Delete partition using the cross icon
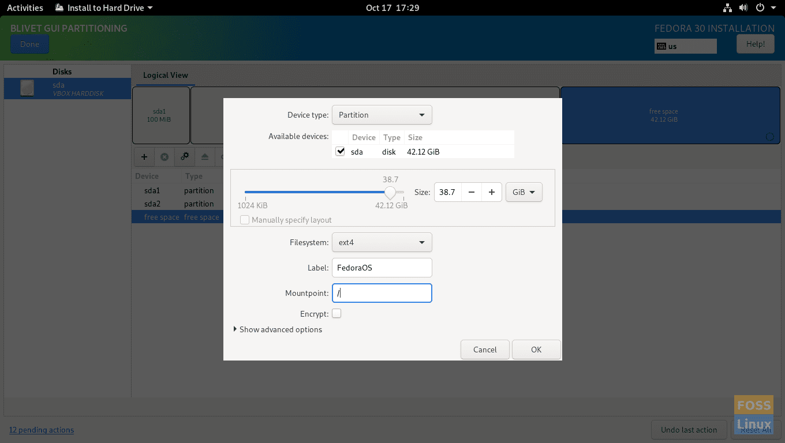 [164, 156]
